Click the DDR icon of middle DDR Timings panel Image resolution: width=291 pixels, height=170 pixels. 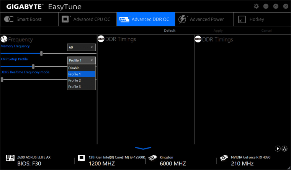pos(101,39)
